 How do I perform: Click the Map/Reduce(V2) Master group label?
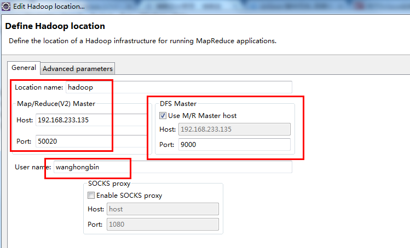point(56,104)
